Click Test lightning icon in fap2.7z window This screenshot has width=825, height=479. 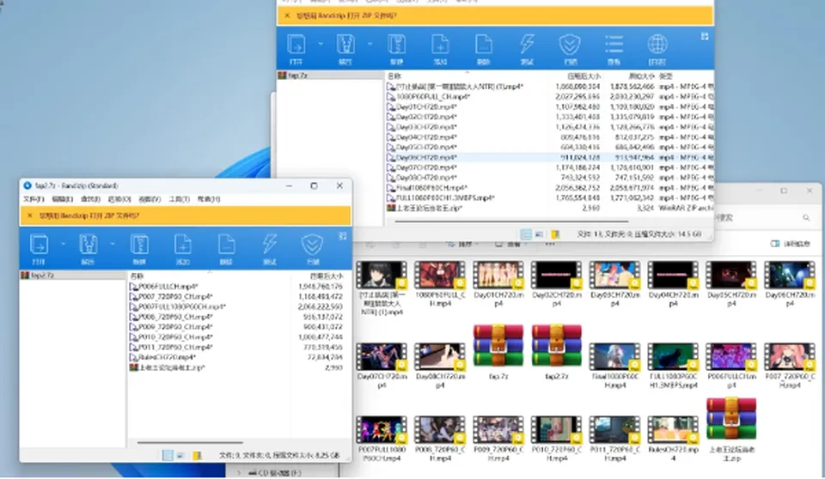pyautogui.click(x=269, y=245)
